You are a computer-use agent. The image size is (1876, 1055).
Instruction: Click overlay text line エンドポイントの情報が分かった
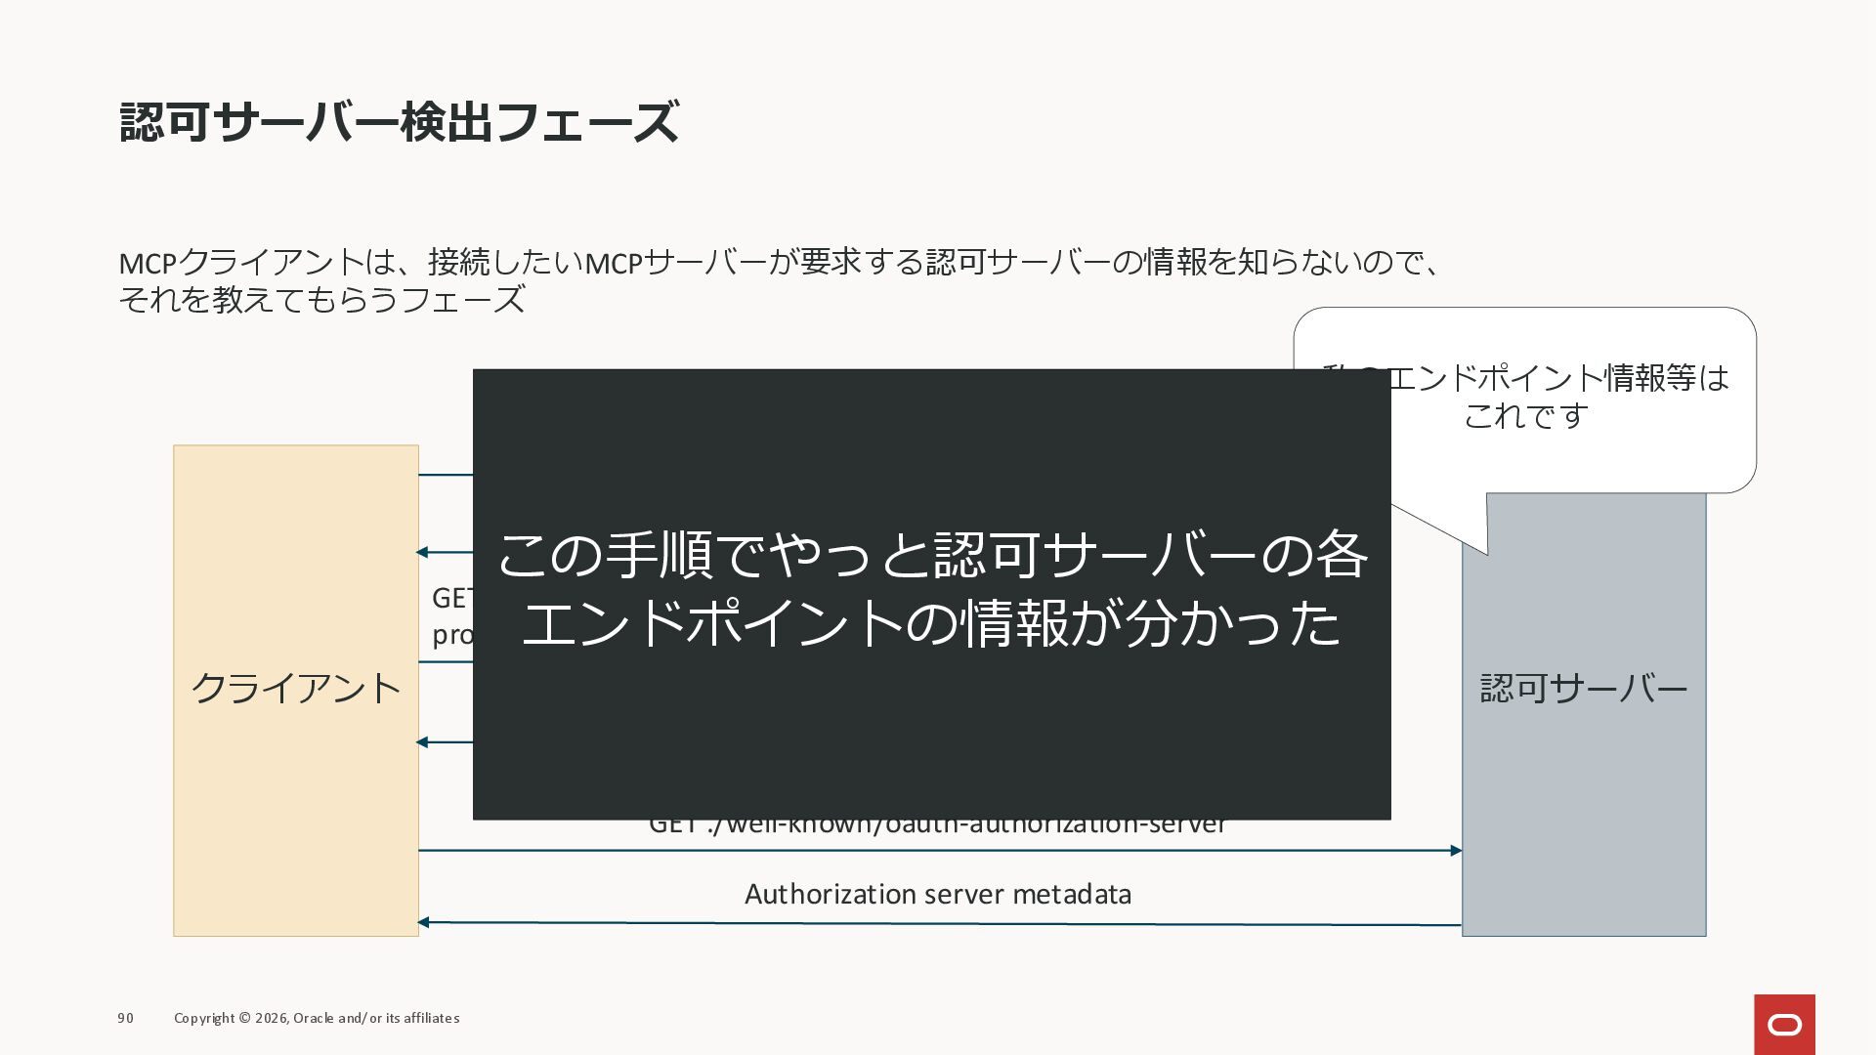click(930, 623)
